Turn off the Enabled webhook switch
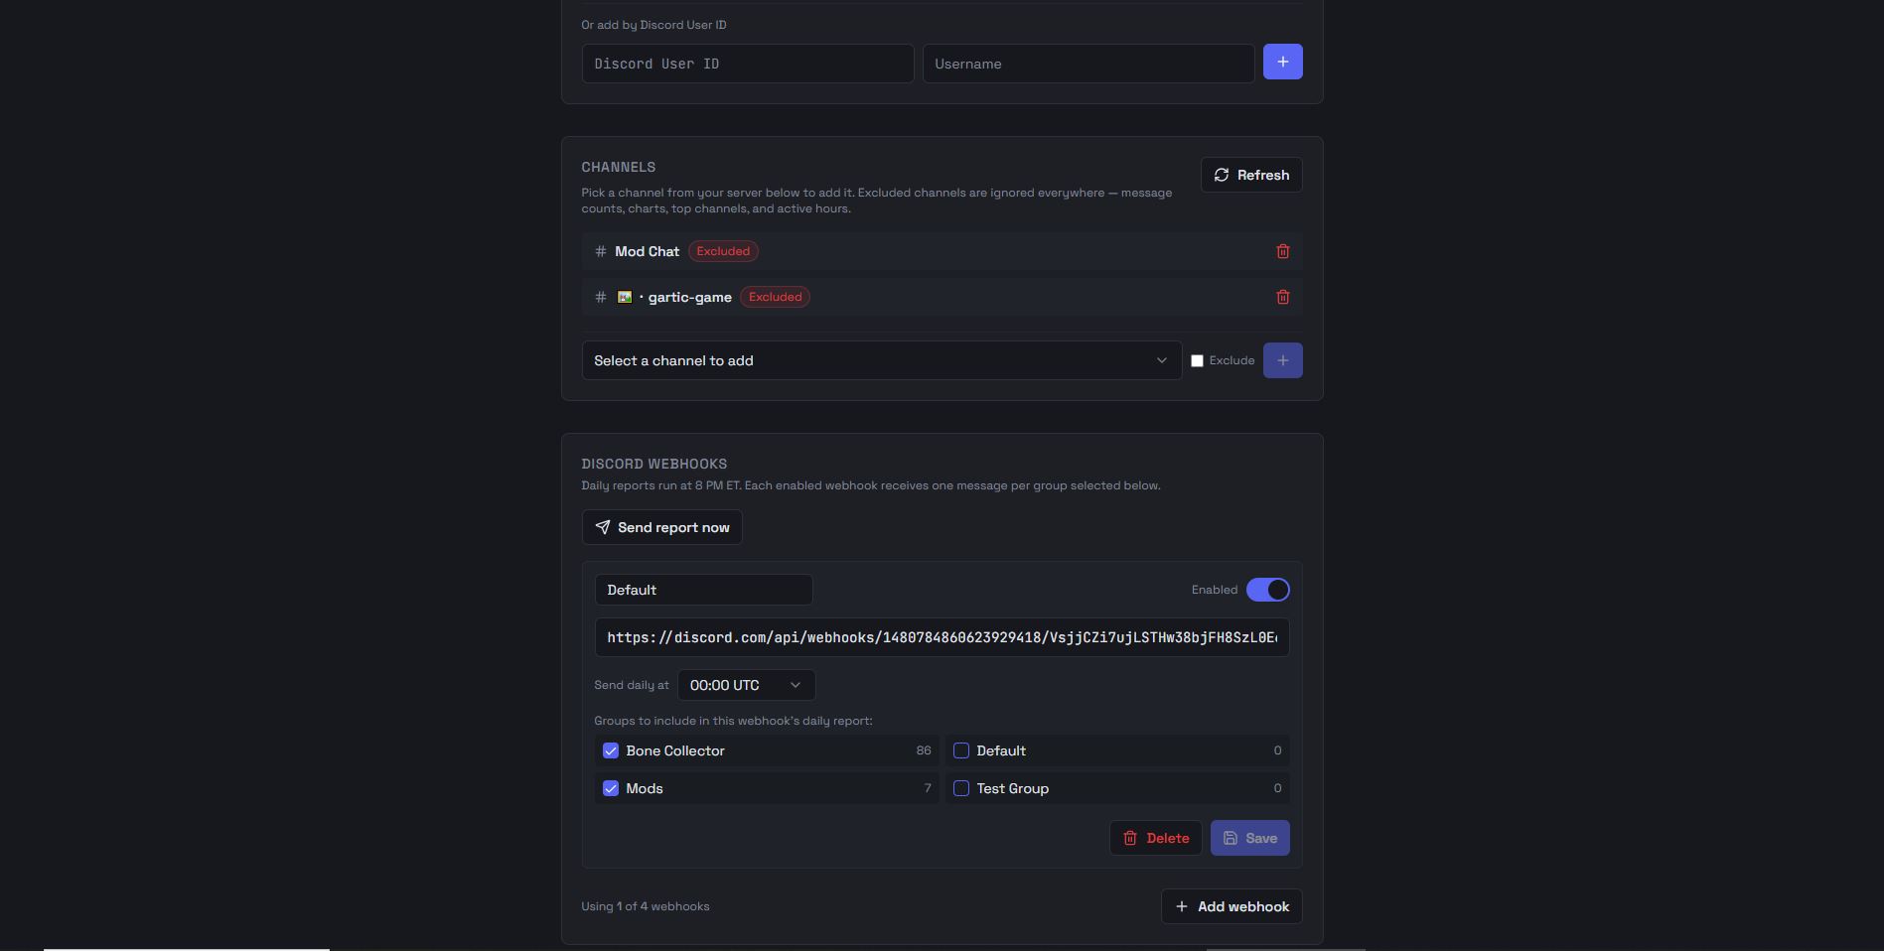The width and height of the screenshot is (1884, 951). 1267,590
